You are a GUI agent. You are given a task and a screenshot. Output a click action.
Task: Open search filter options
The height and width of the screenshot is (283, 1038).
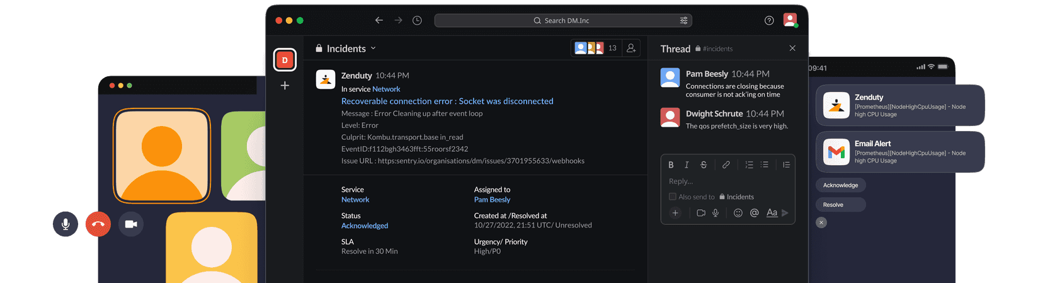[683, 21]
